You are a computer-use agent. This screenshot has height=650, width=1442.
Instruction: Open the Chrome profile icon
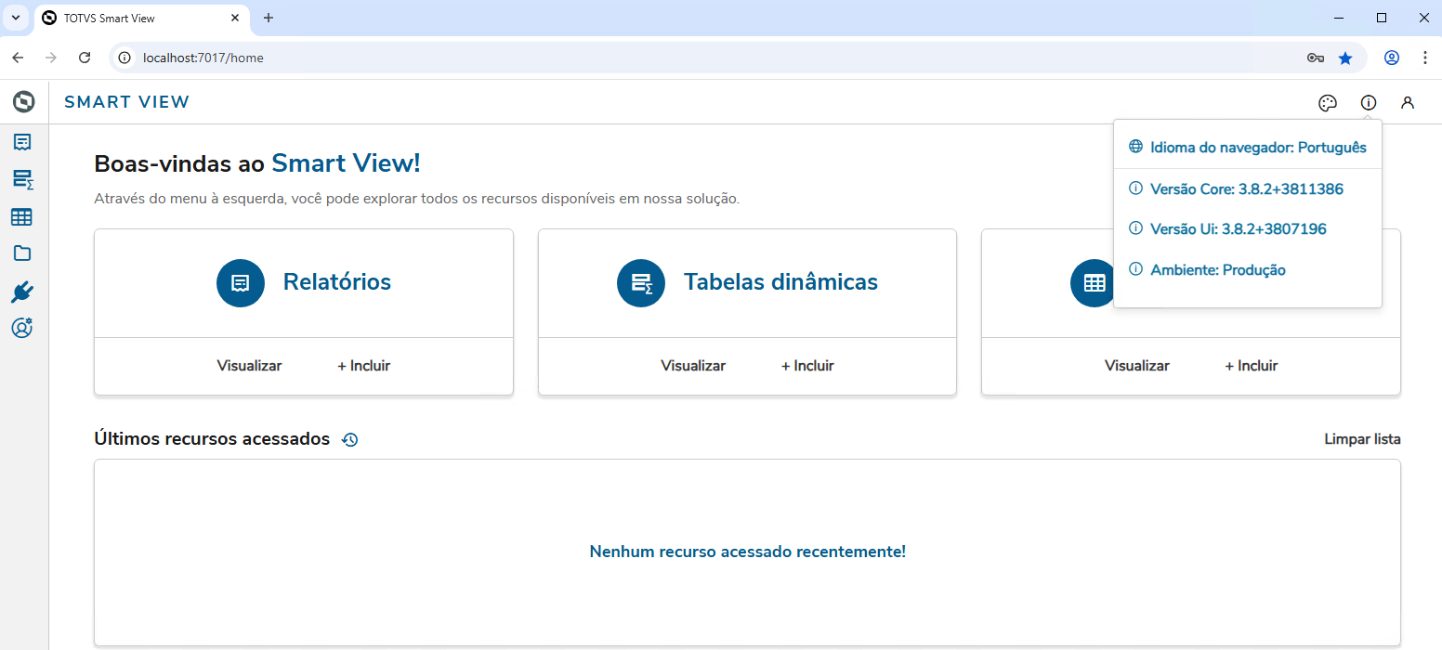click(x=1392, y=58)
